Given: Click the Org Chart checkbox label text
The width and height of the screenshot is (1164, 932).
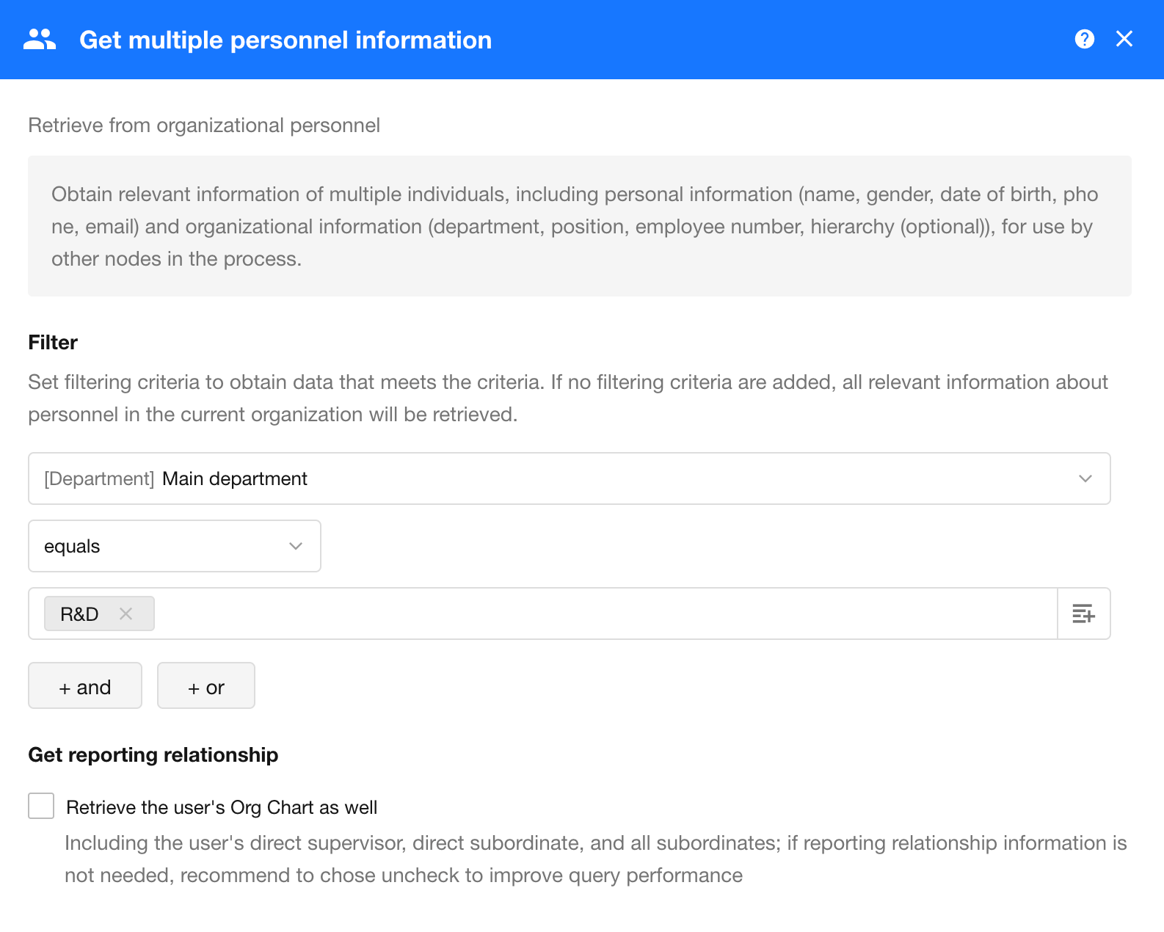Looking at the screenshot, I should click(222, 807).
